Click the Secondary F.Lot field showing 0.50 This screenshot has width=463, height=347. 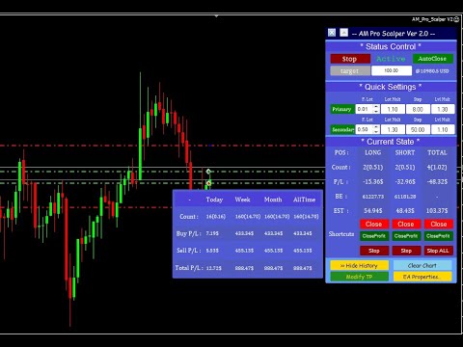[364, 129]
